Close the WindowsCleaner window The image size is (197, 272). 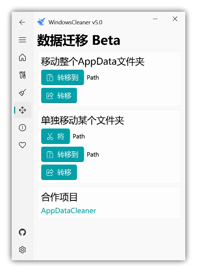pyautogui.click(x=175, y=19)
